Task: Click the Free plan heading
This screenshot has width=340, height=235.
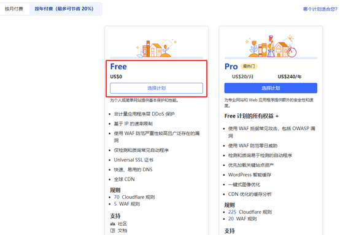Action: tap(118, 67)
